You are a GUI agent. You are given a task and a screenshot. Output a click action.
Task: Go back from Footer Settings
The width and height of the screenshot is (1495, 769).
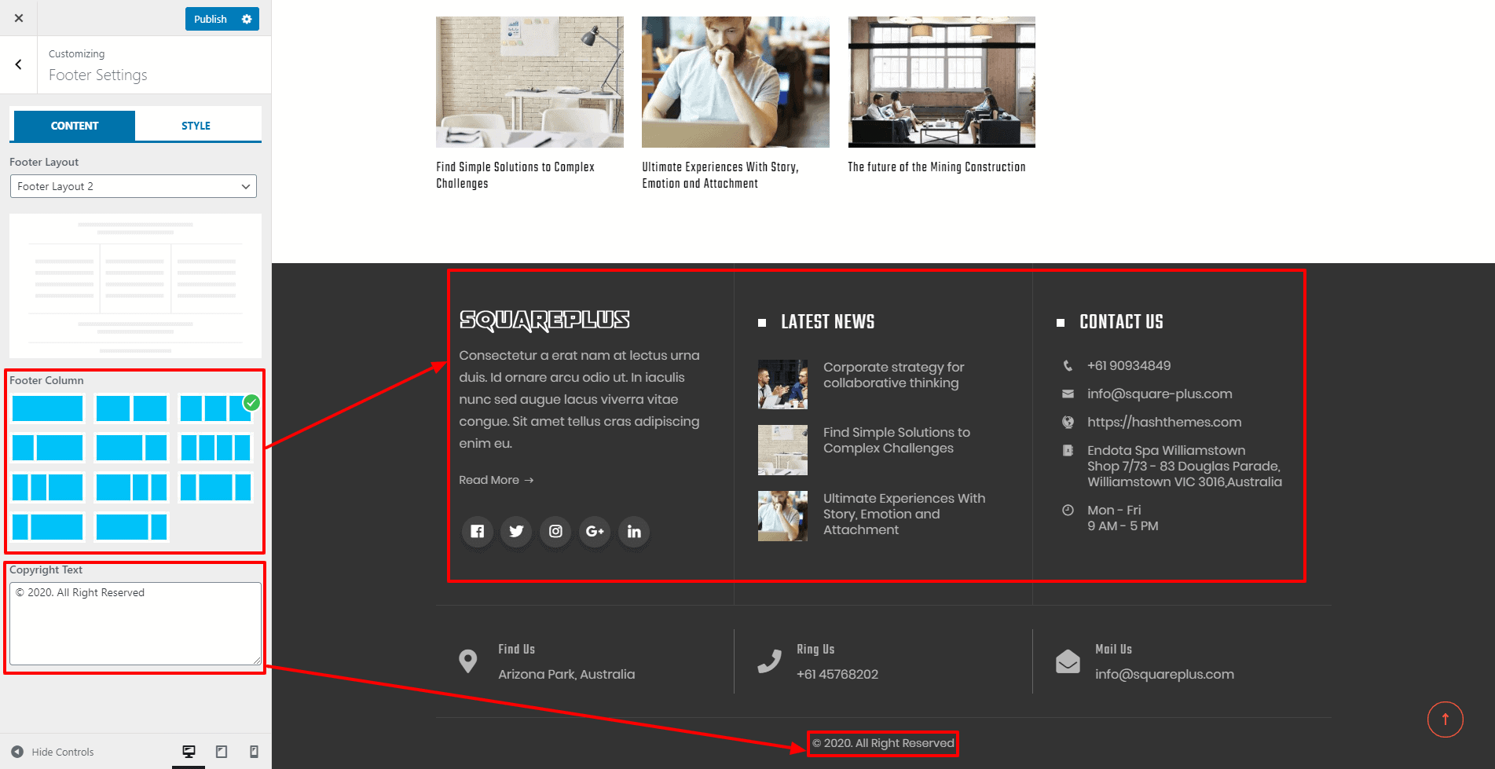pos(18,64)
